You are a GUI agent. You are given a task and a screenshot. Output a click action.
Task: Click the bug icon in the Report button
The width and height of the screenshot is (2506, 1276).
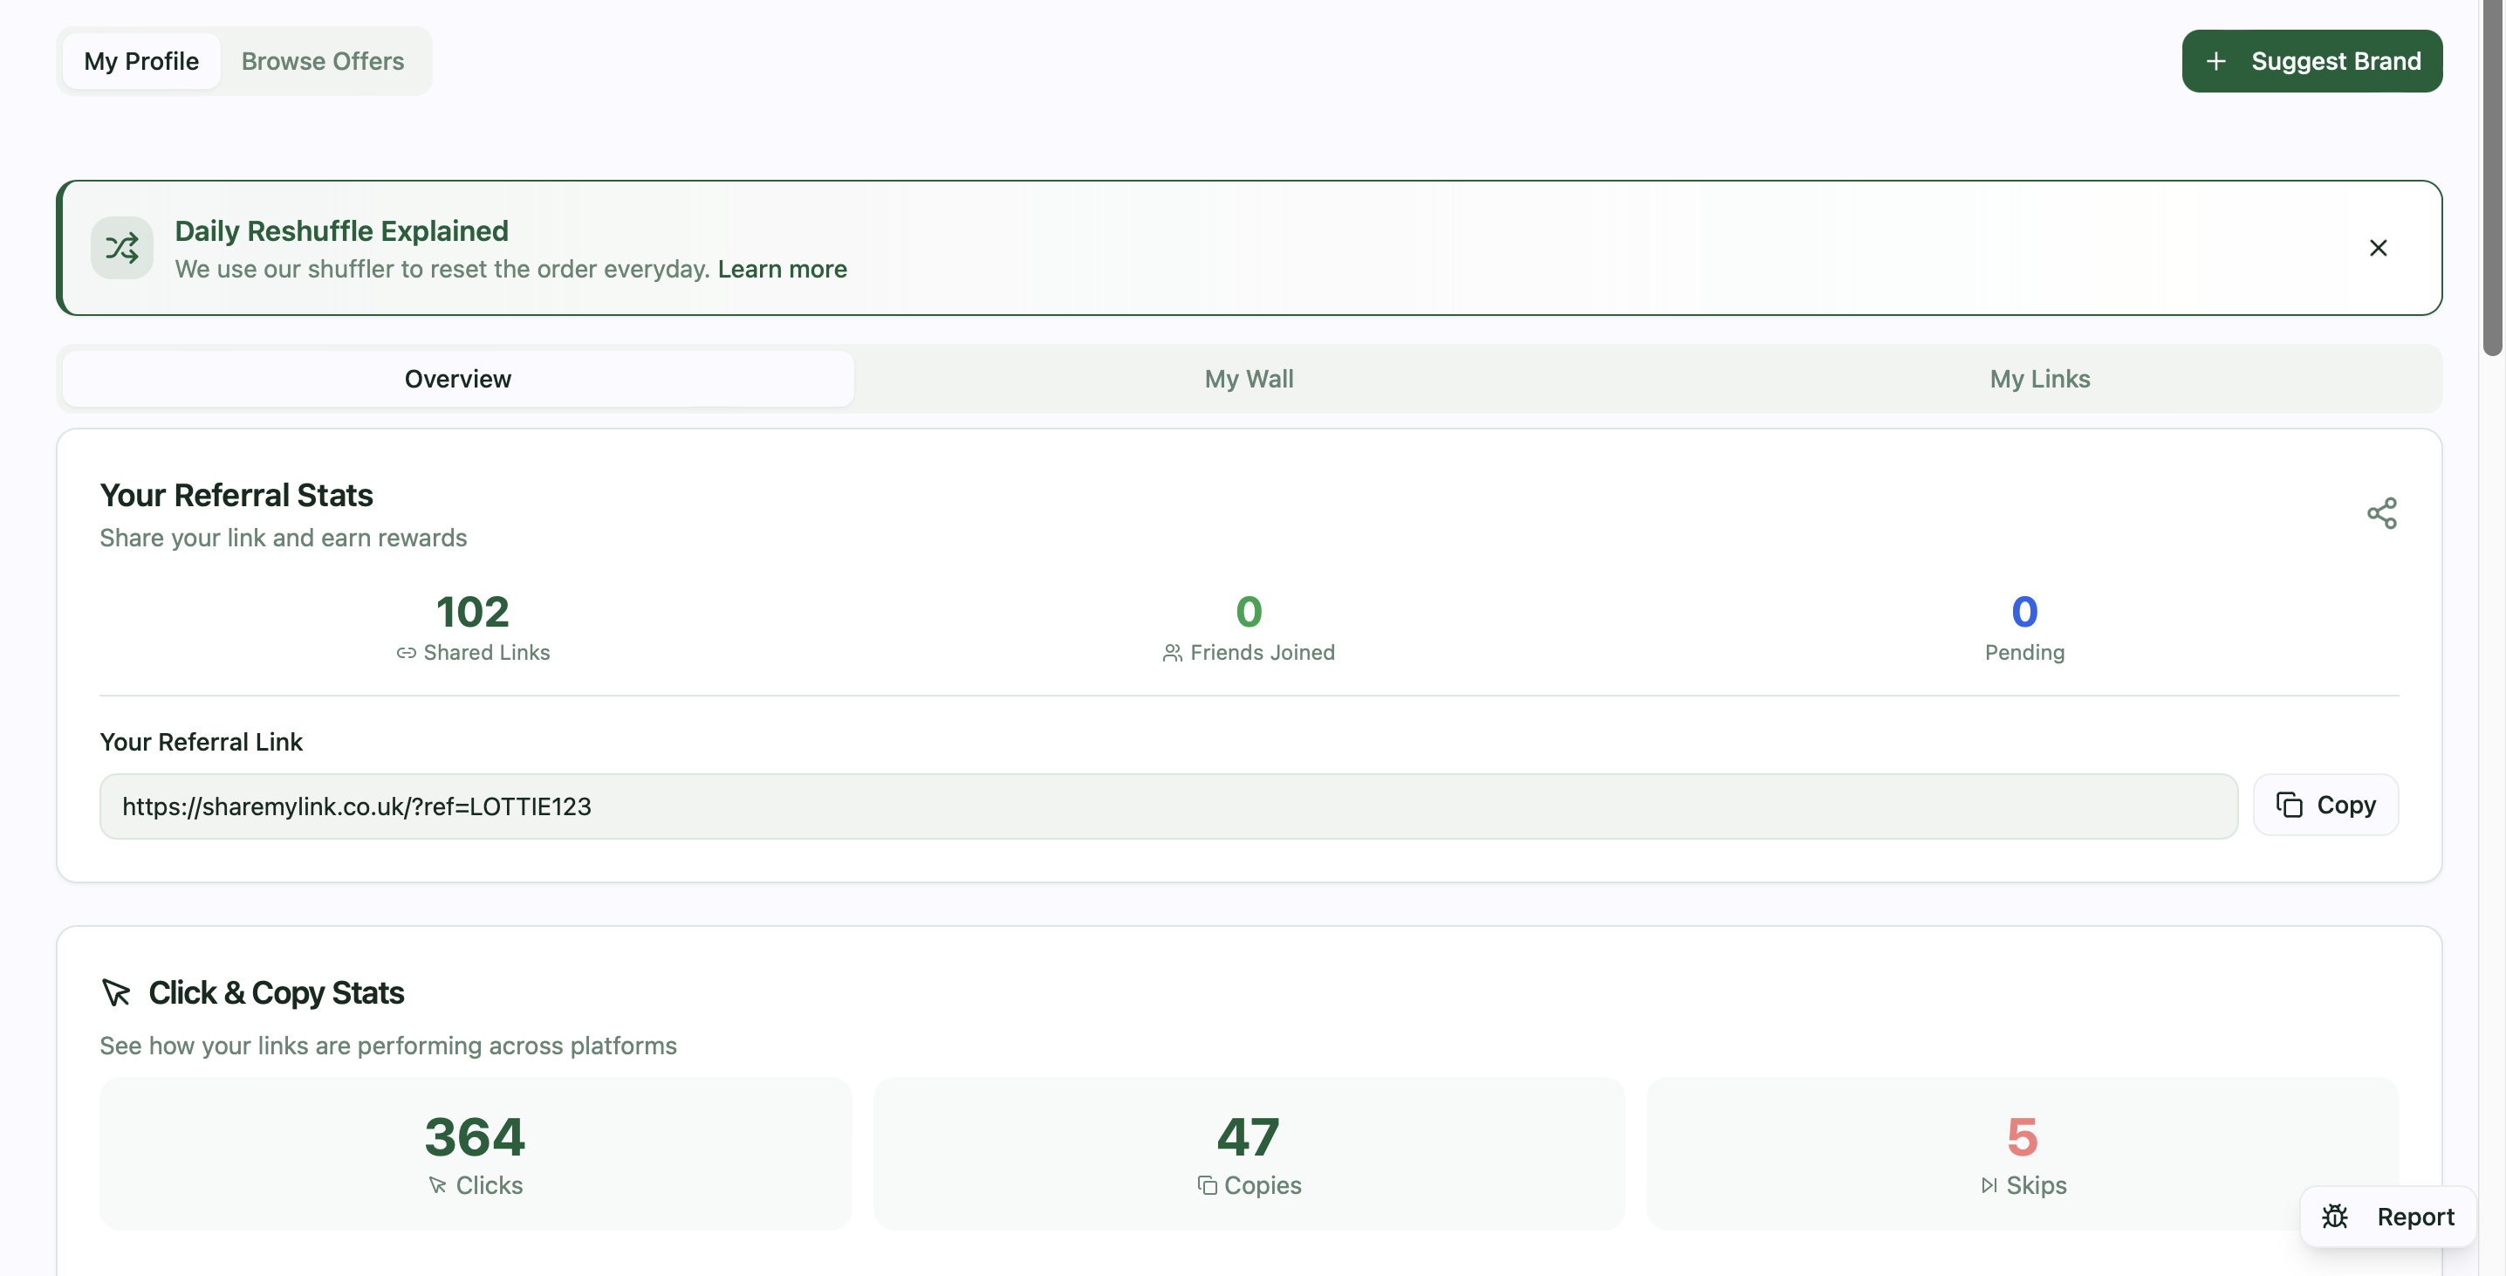2336,1216
